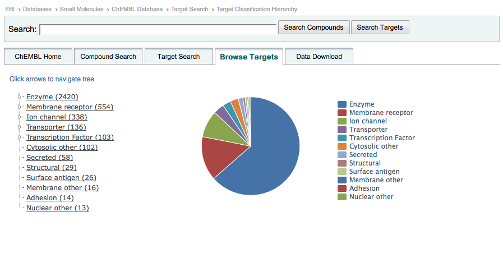503x267 pixels.
Task: Click the 'Transporter' legend label
Action: point(368,130)
